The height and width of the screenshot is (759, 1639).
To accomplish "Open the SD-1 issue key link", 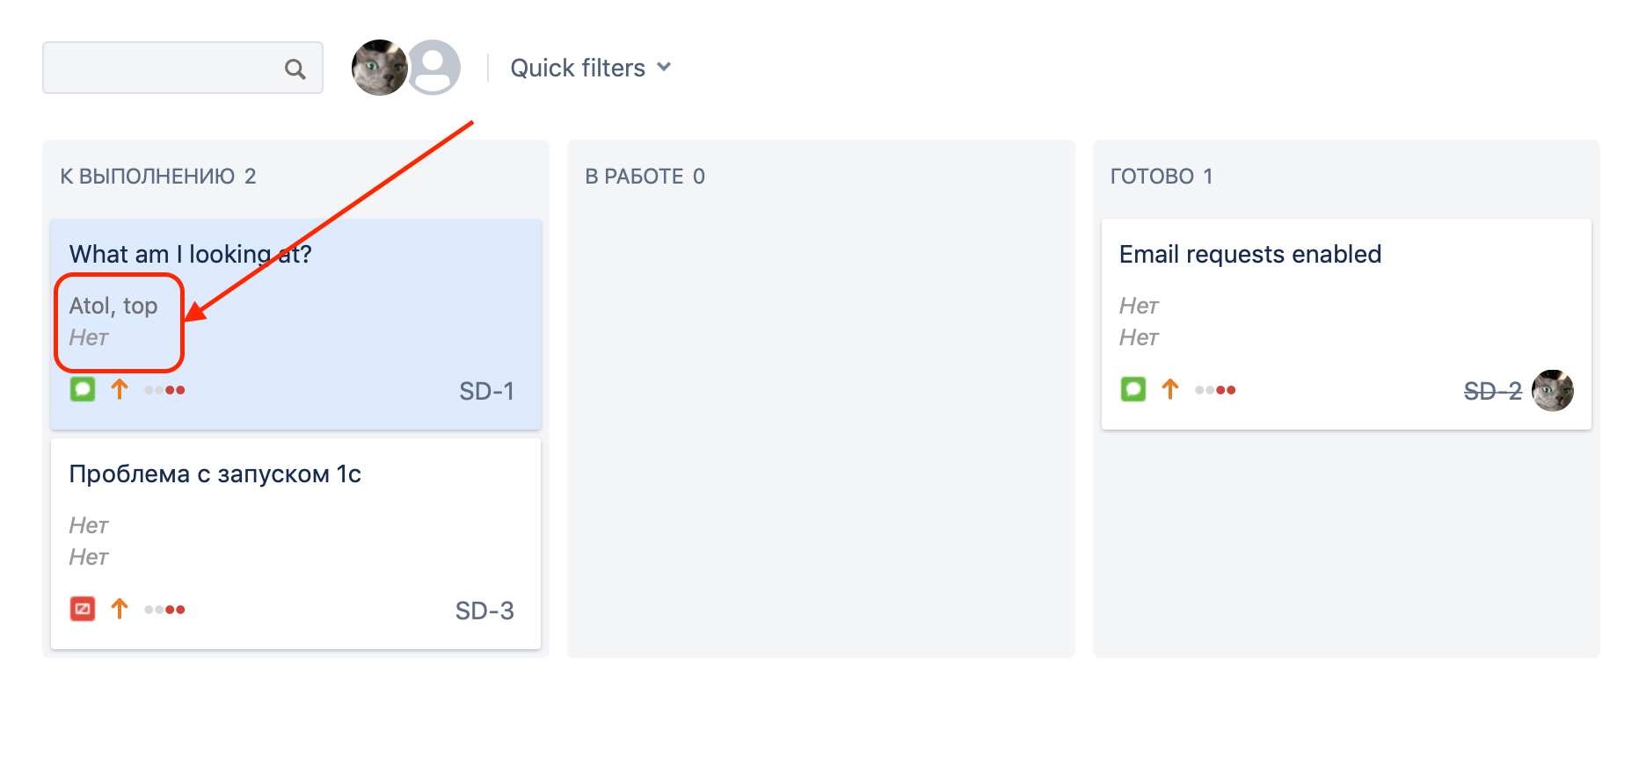I will point(486,391).
